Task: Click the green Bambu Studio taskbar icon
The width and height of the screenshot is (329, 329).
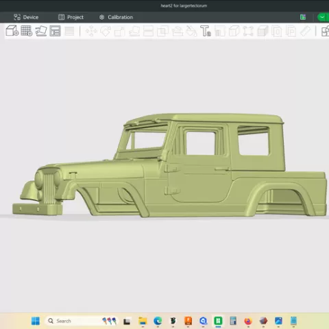Action: pos(218,321)
